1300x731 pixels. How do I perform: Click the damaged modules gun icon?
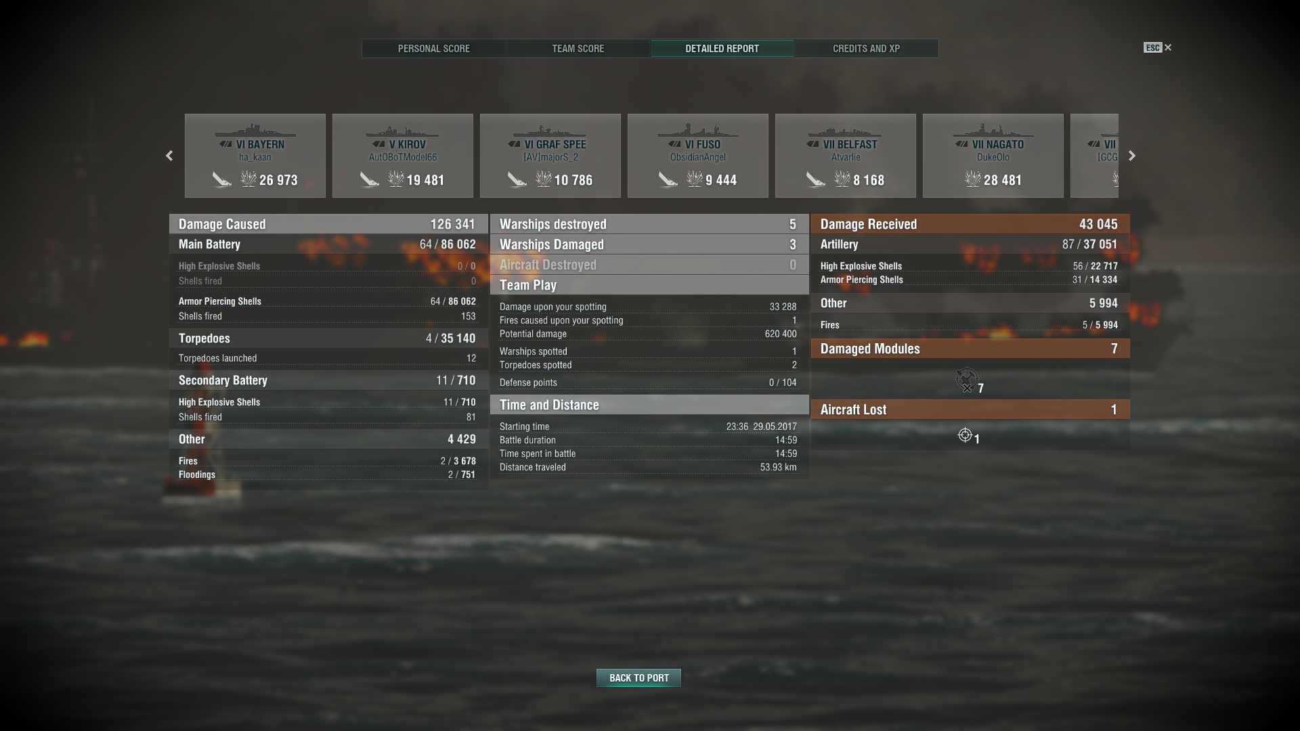pyautogui.click(x=966, y=379)
